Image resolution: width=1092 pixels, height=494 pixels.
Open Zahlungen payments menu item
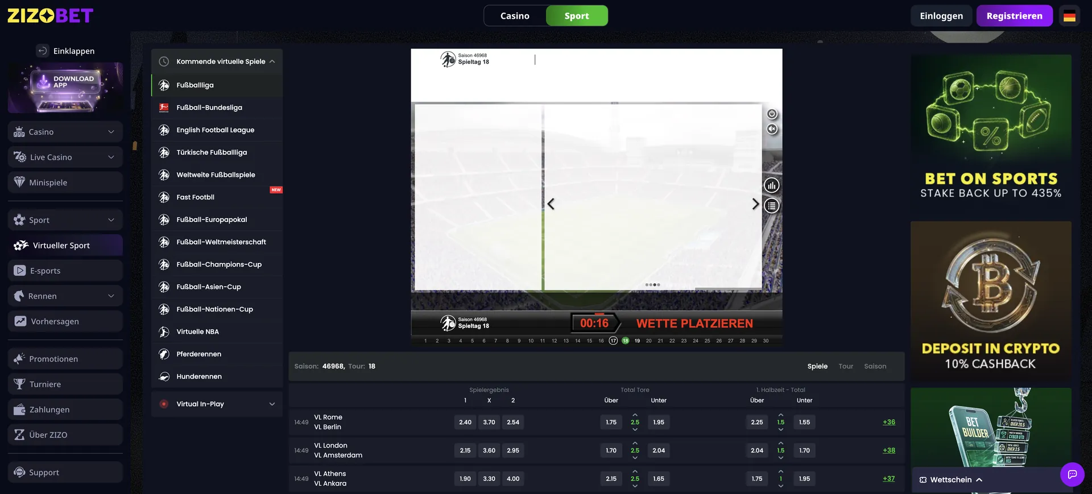(65, 409)
